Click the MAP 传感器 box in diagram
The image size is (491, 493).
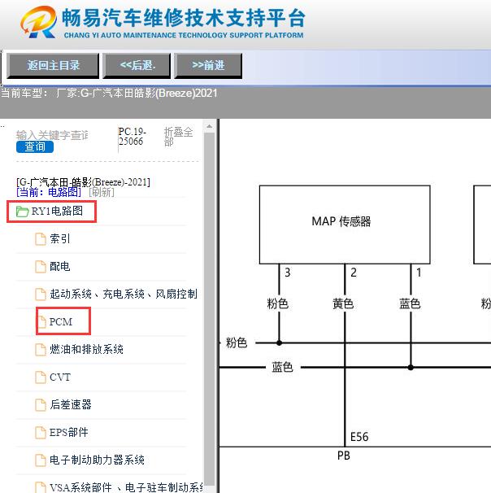tap(345, 225)
